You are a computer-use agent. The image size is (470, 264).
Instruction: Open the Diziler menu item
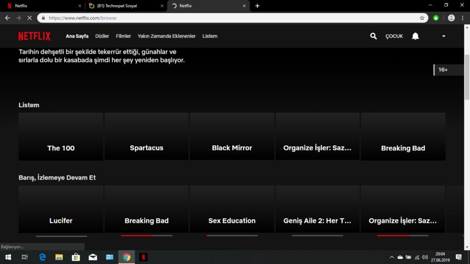(102, 36)
